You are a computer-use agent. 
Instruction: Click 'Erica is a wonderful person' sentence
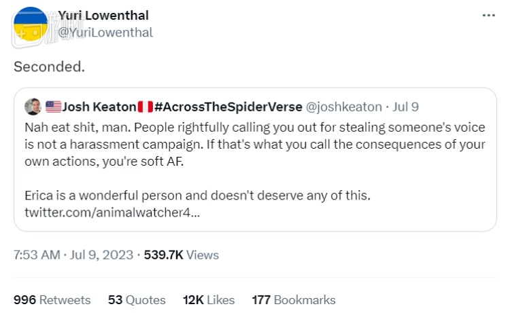197,196
